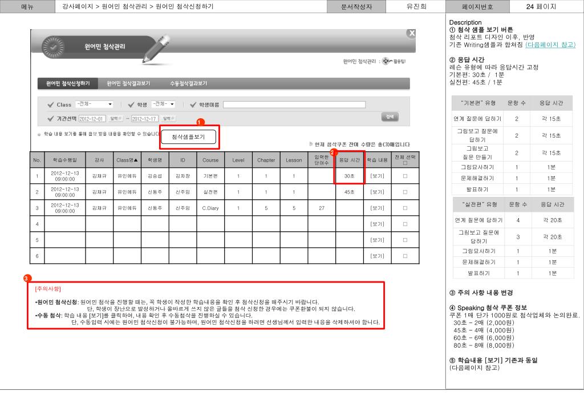The width and height of the screenshot is (584, 407).
Task: Check the checkbox for row 6
Action: (x=405, y=256)
